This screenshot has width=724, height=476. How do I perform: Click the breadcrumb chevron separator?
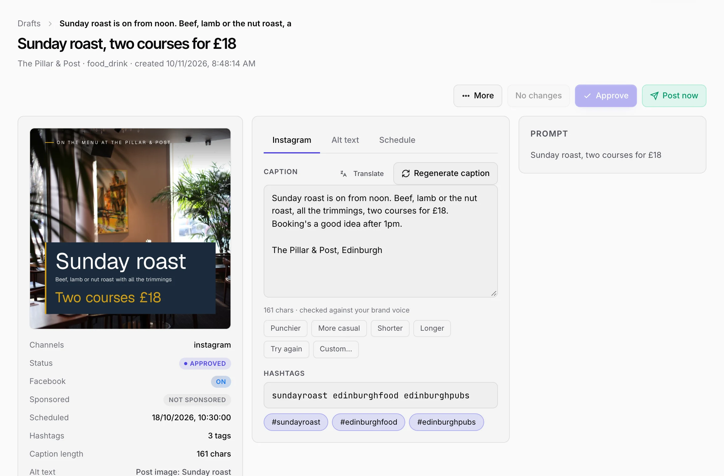point(50,24)
